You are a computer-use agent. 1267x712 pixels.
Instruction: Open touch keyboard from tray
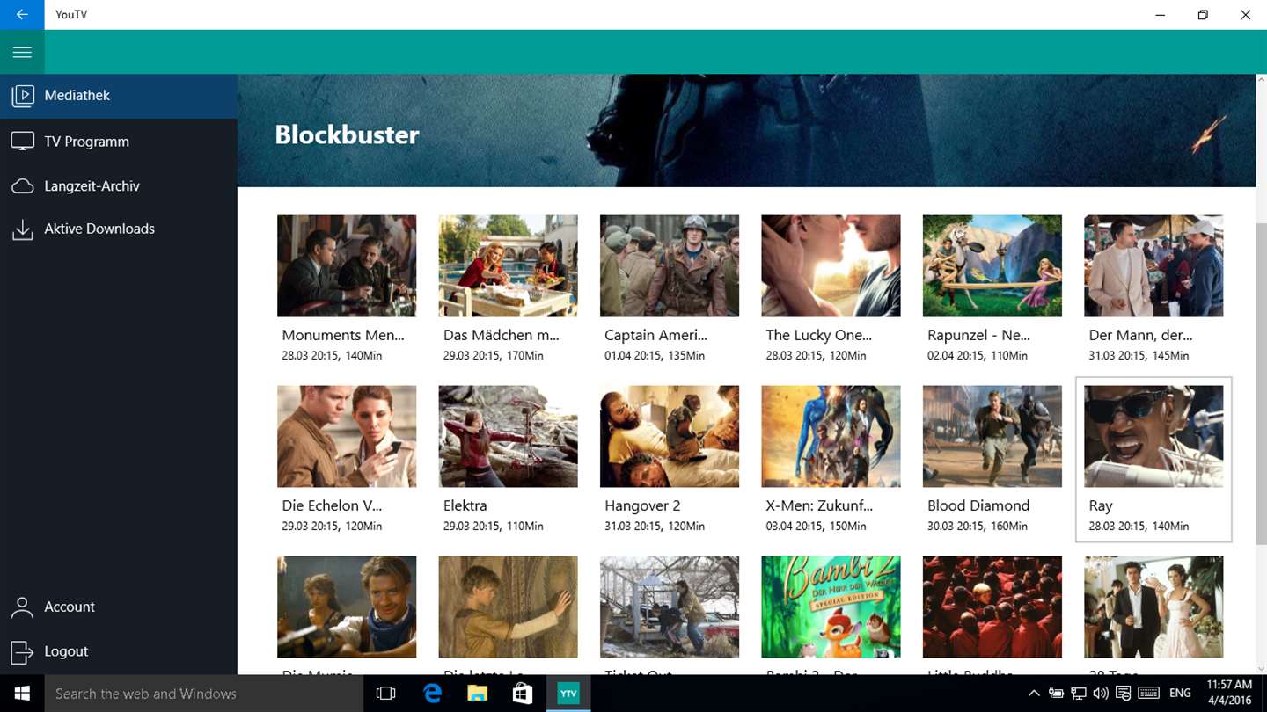pyautogui.click(x=1150, y=694)
